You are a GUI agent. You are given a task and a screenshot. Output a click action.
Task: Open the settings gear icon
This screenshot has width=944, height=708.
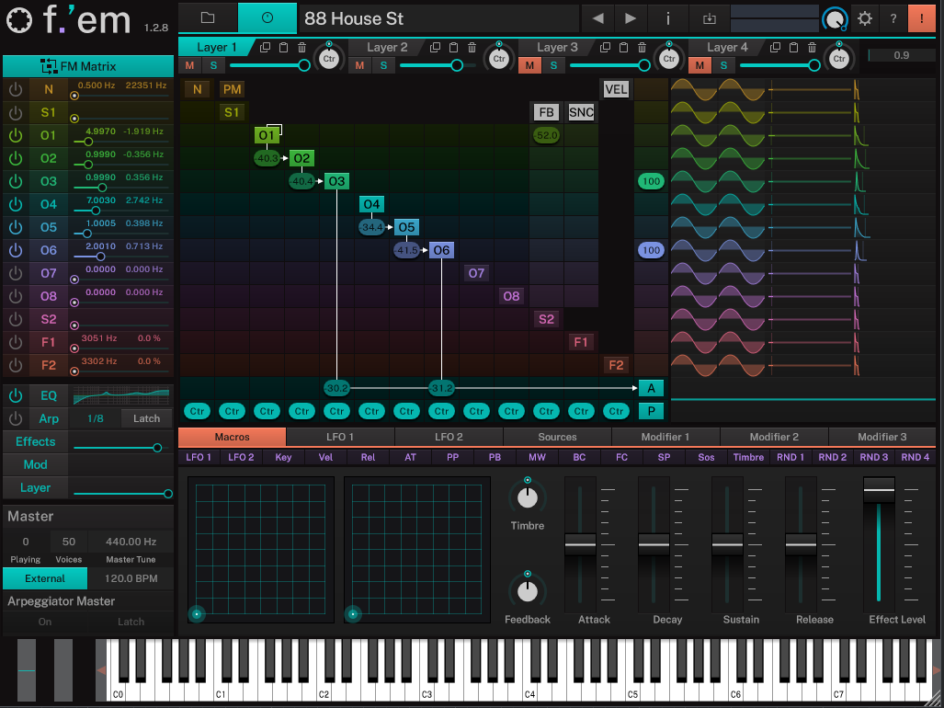(864, 18)
